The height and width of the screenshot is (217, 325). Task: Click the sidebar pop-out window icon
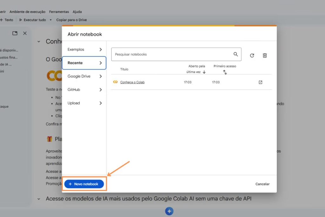[x=15, y=33]
